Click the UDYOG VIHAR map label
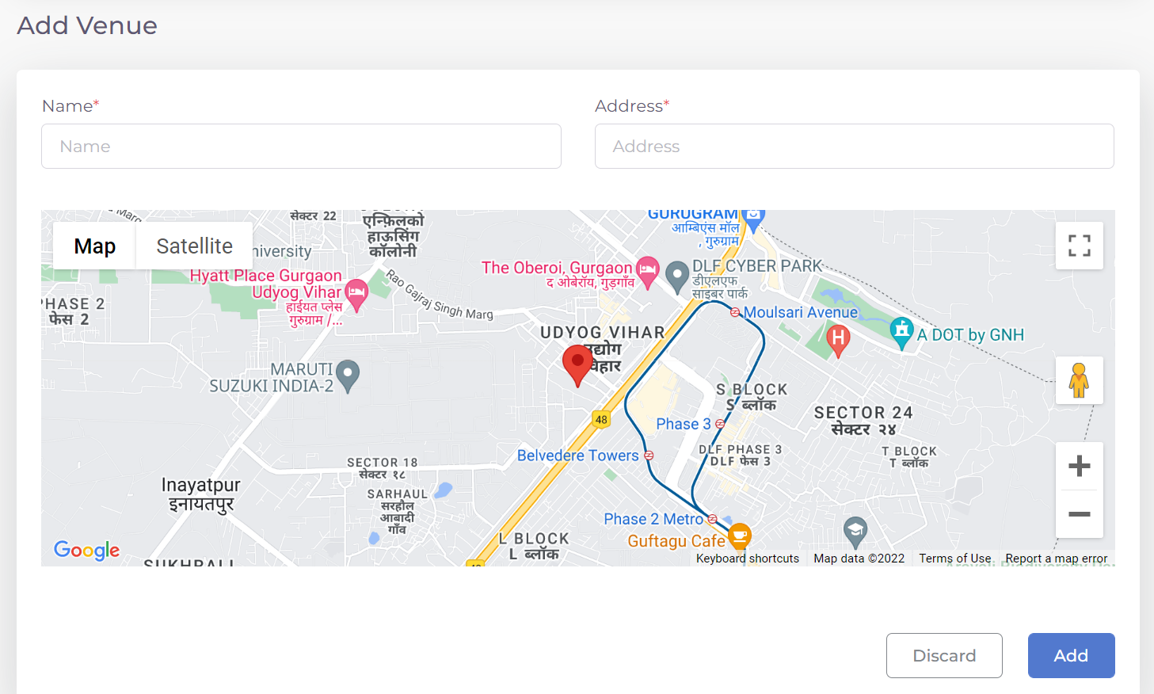1154x694 pixels. pos(602,333)
